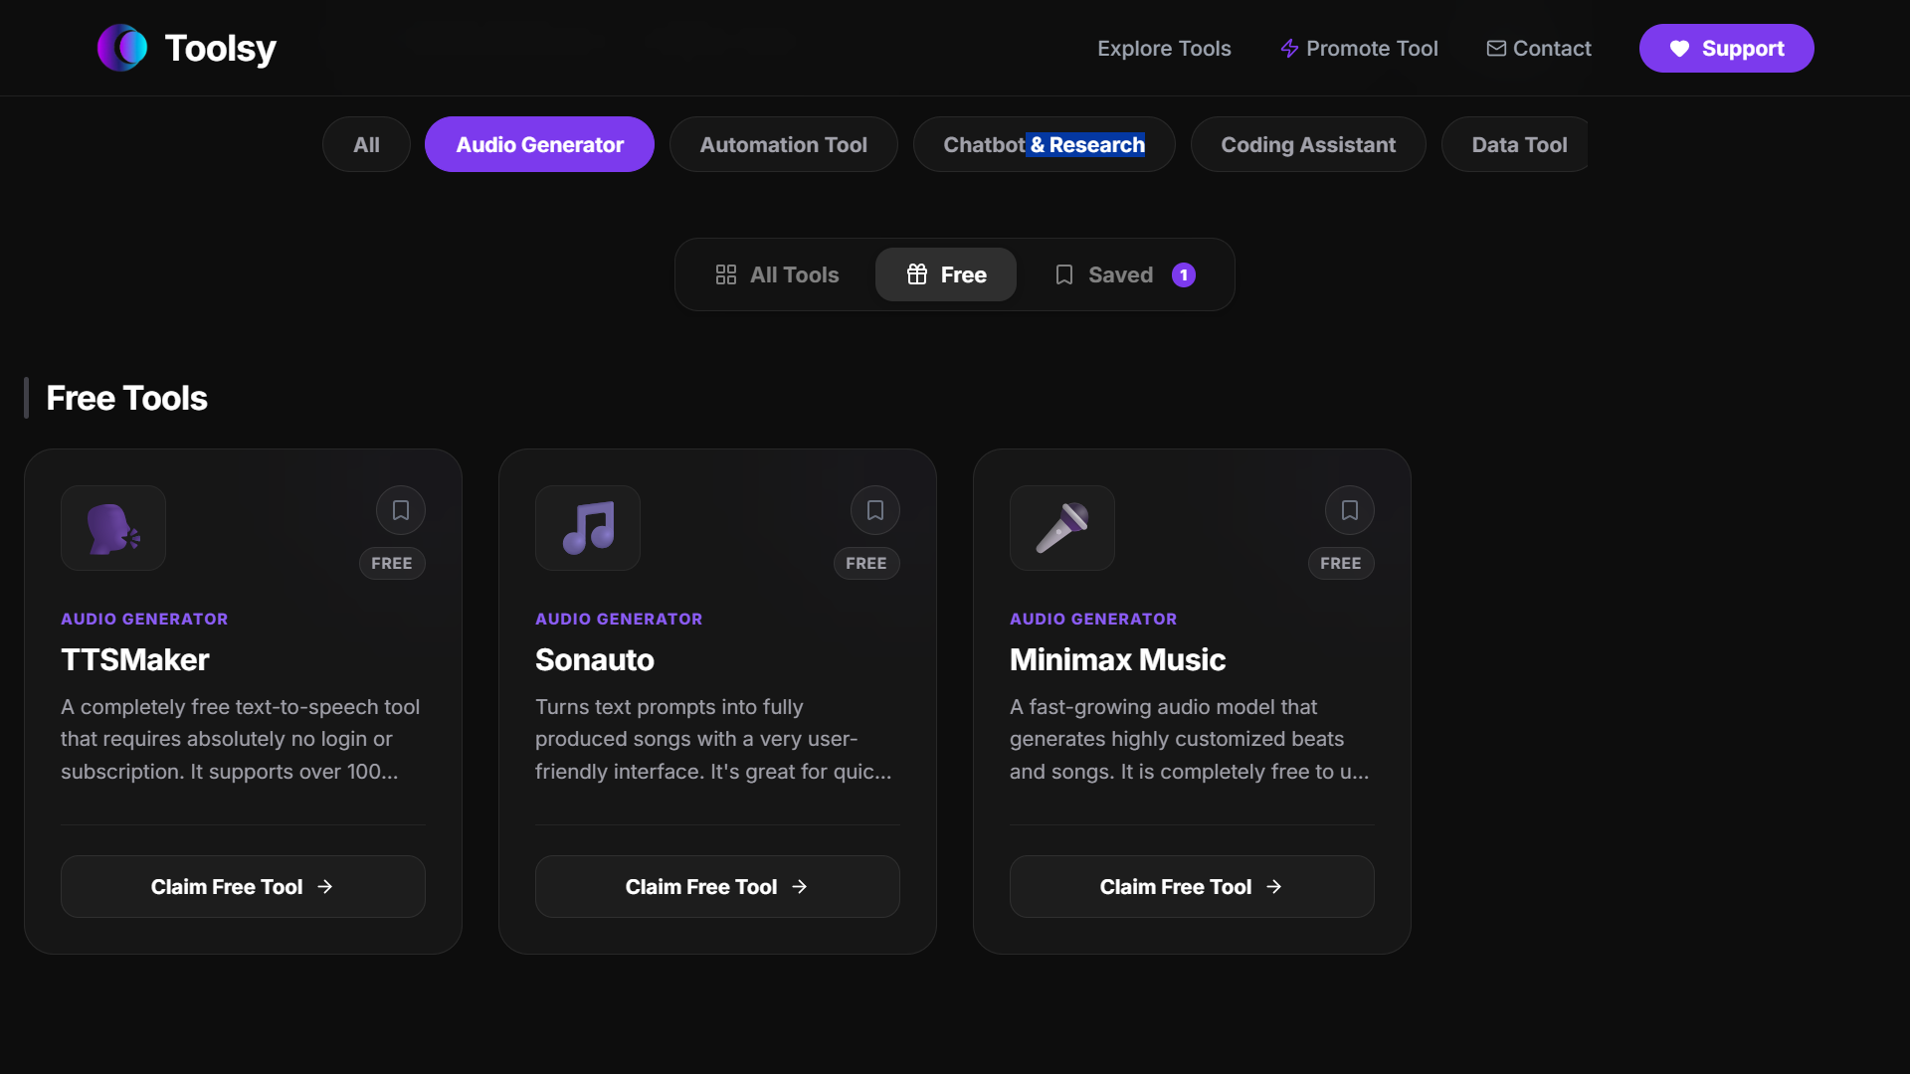Open Explore Tools in the navigation
This screenshot has width=1910, height=1074.
tap(1164, 48)
